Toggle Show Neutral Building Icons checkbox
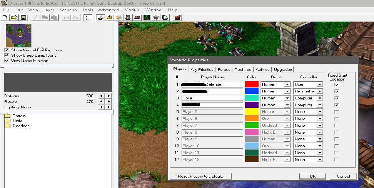 [x=7, y=50]
